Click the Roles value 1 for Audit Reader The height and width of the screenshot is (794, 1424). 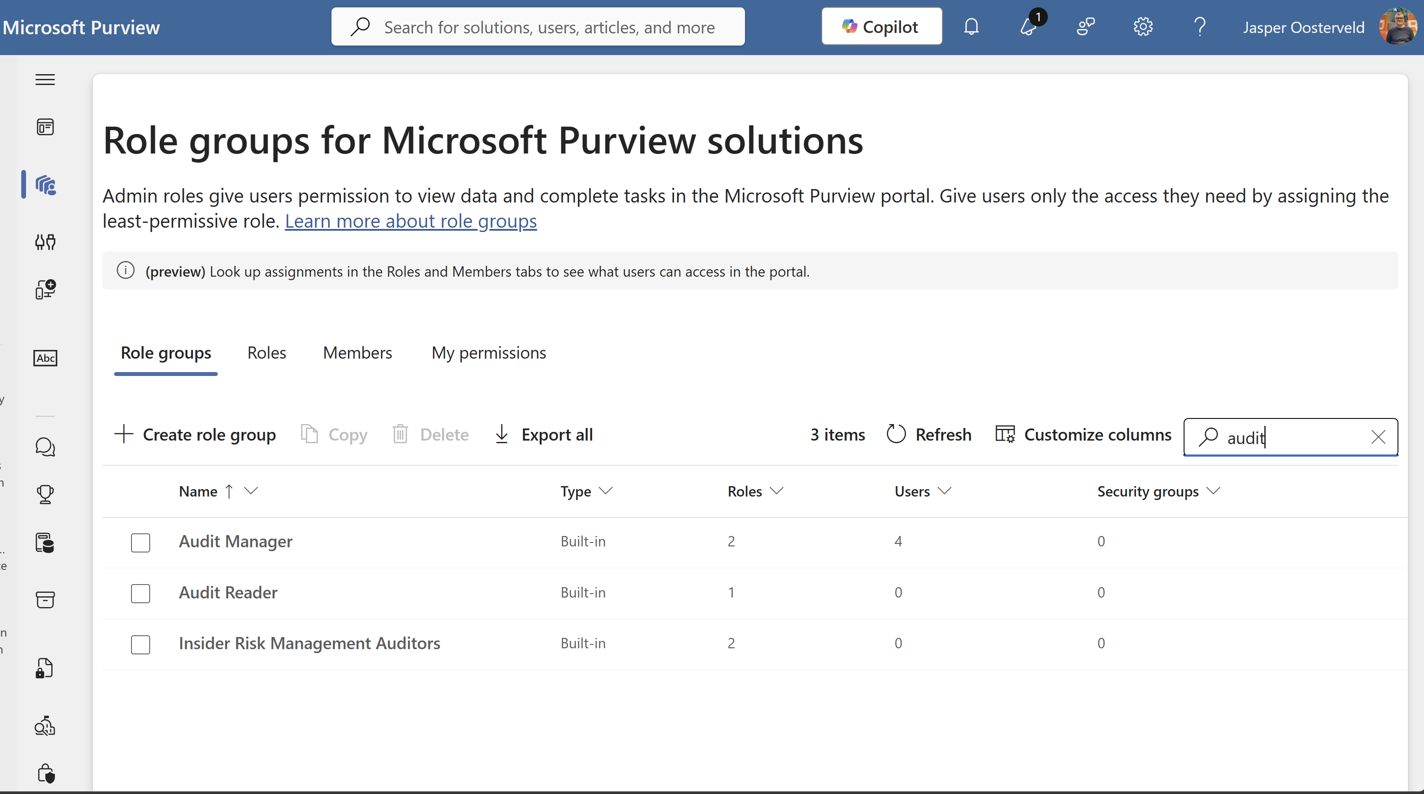(x=732, y=592)
